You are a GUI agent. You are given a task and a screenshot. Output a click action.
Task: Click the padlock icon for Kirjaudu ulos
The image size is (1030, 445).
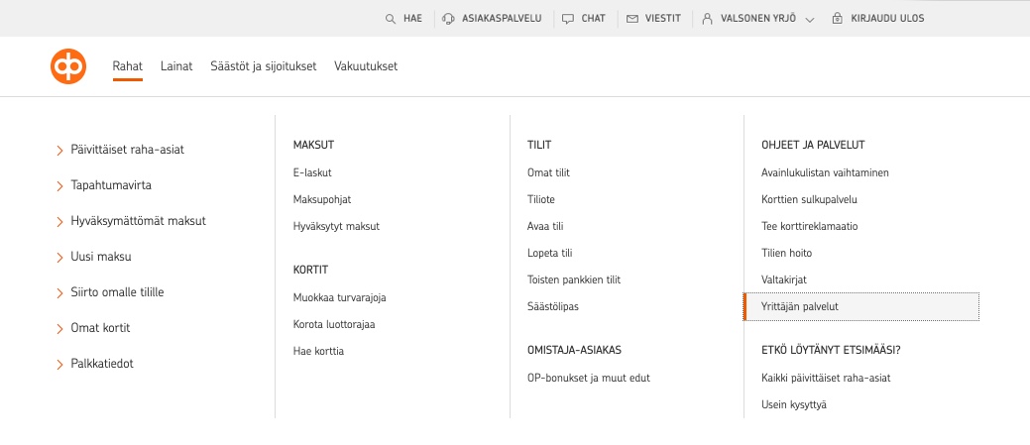(x=838, y=19)
